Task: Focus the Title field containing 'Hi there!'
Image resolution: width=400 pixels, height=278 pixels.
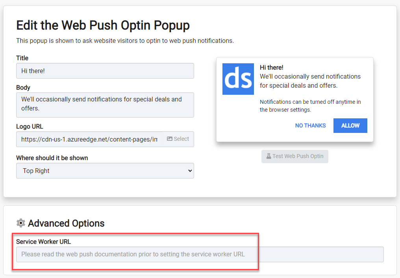Action: tap(105, 71)
